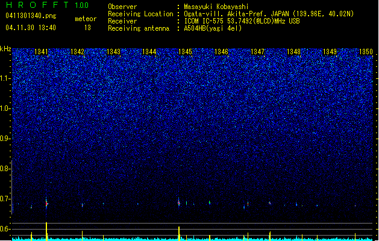Click the 1.0 kHz axis label
Screen dimensions: 379x241
[5, 108]
